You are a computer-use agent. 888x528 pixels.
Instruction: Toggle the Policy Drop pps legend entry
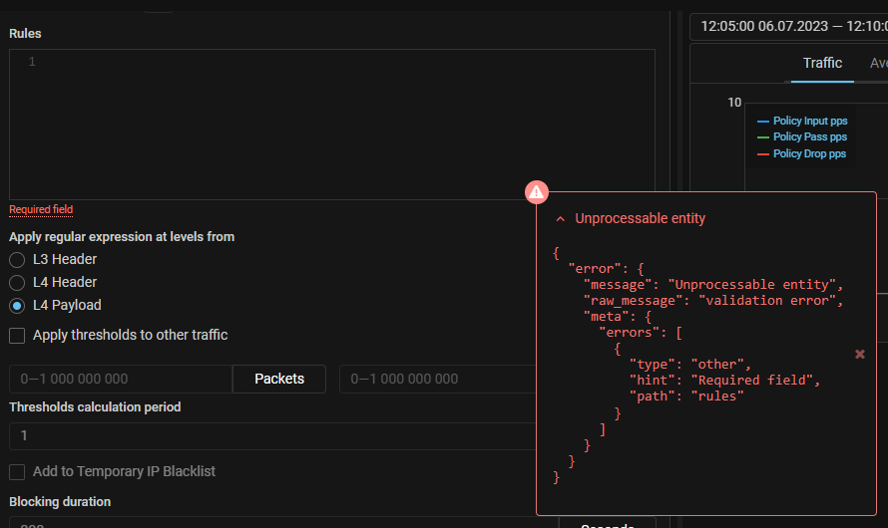point(809,154)
